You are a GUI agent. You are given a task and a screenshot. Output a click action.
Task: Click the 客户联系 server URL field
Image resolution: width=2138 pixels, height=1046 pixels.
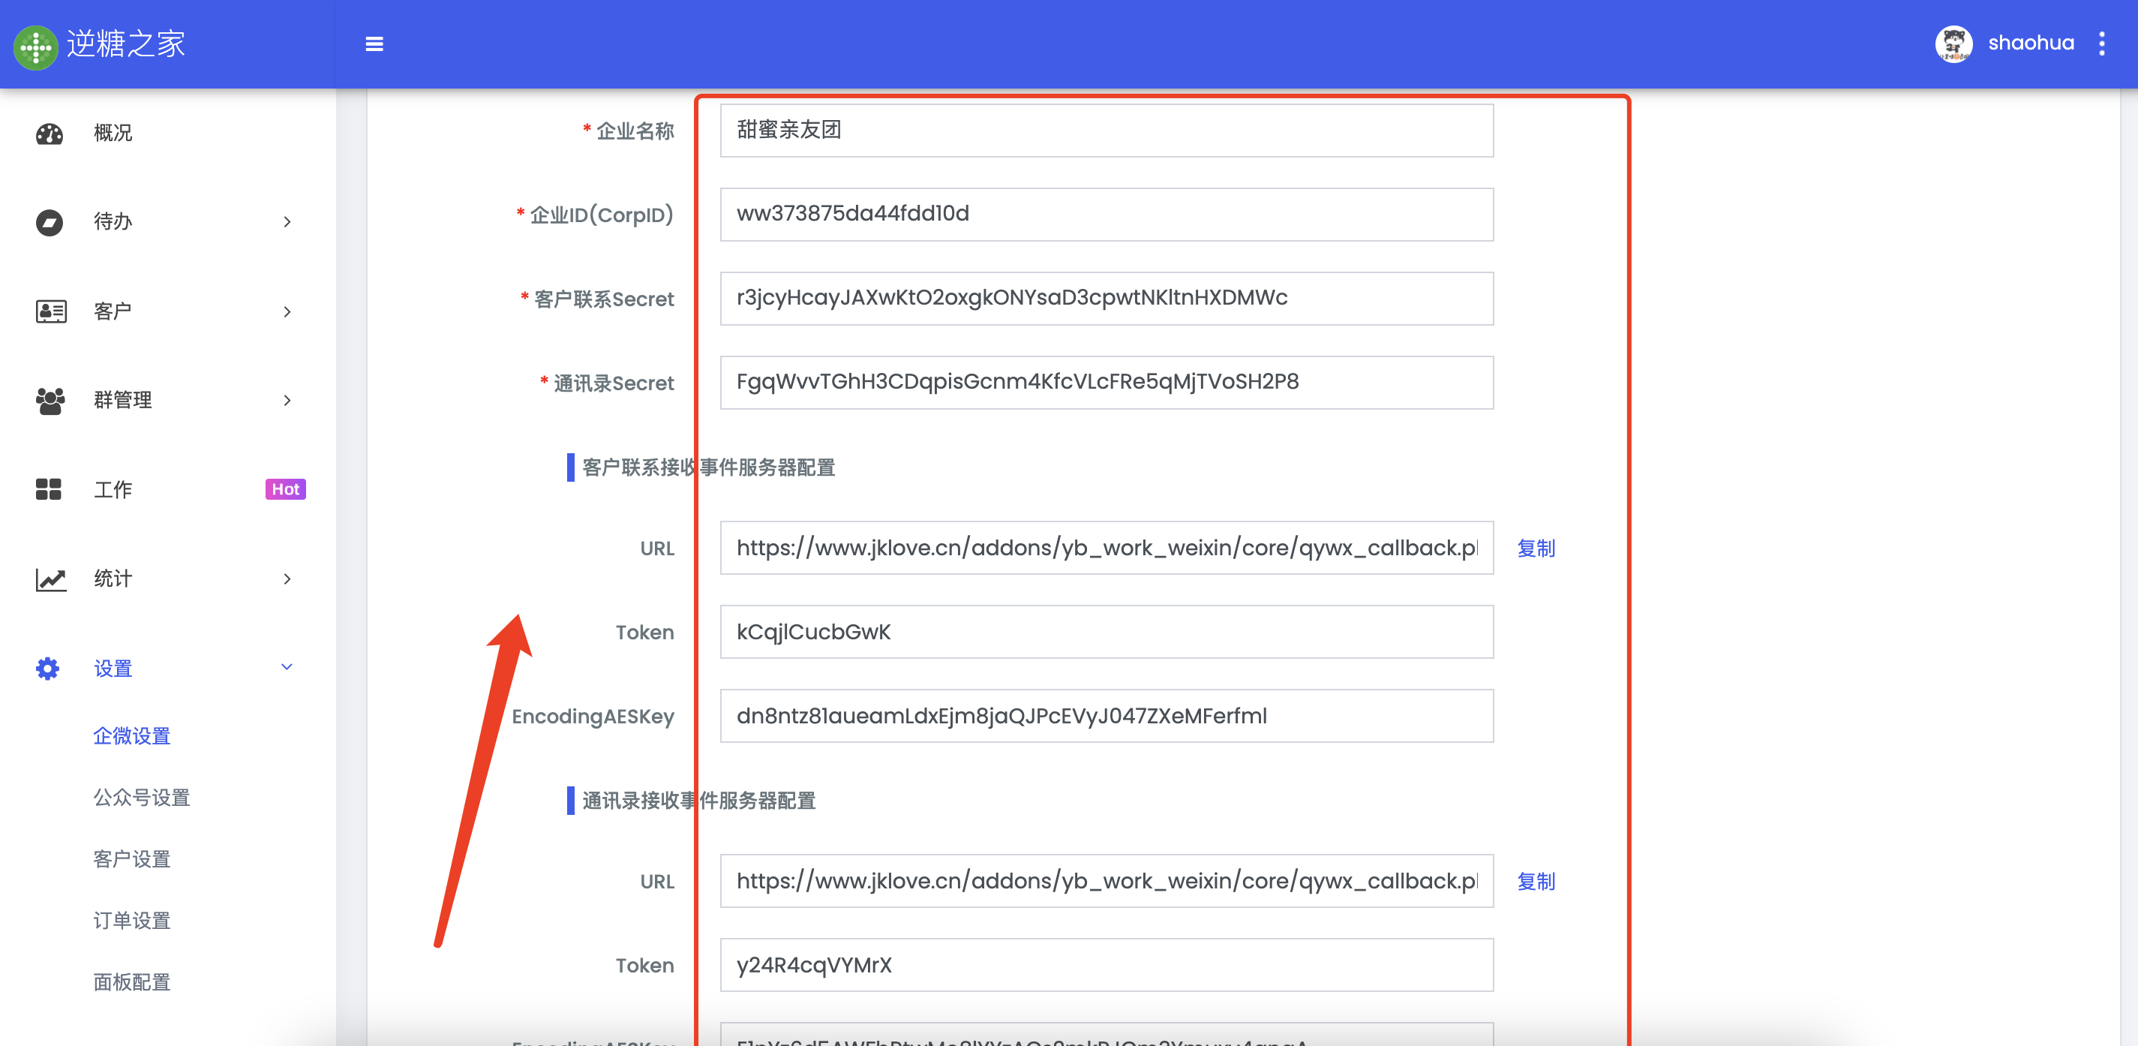pyautogui.click(x=1107, y=548)
